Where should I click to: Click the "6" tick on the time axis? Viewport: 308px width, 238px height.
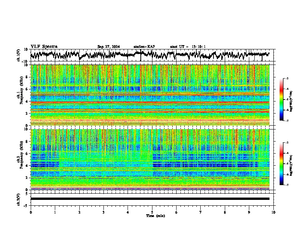[x=177, y=212]
